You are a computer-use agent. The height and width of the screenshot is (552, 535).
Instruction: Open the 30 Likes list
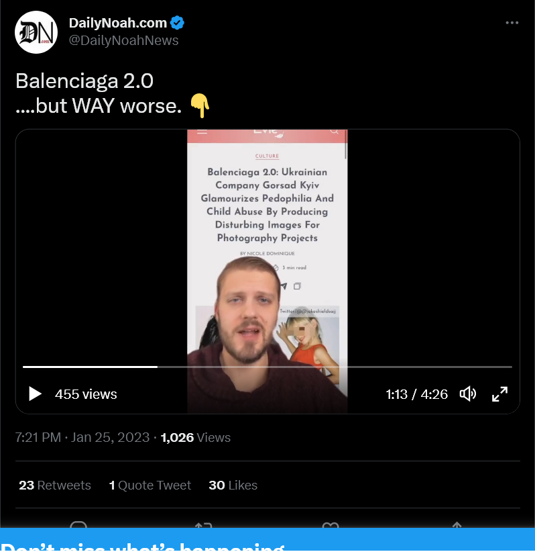tap(233, 485)
